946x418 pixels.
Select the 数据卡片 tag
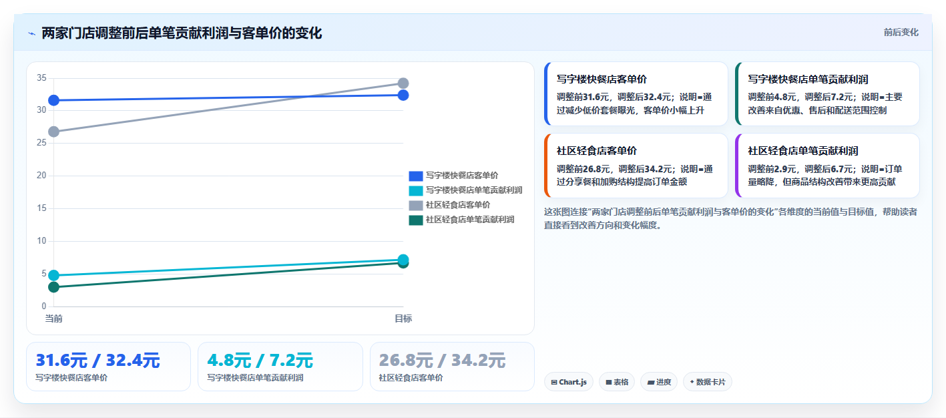[x=708, y=382]
